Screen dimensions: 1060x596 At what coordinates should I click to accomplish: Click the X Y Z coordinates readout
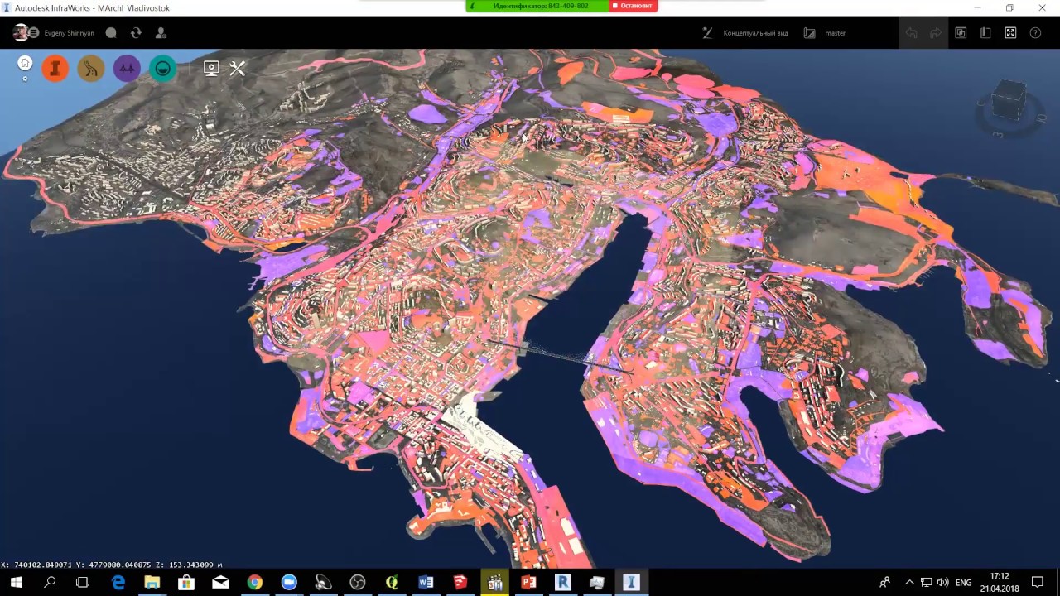coord(112,565)
